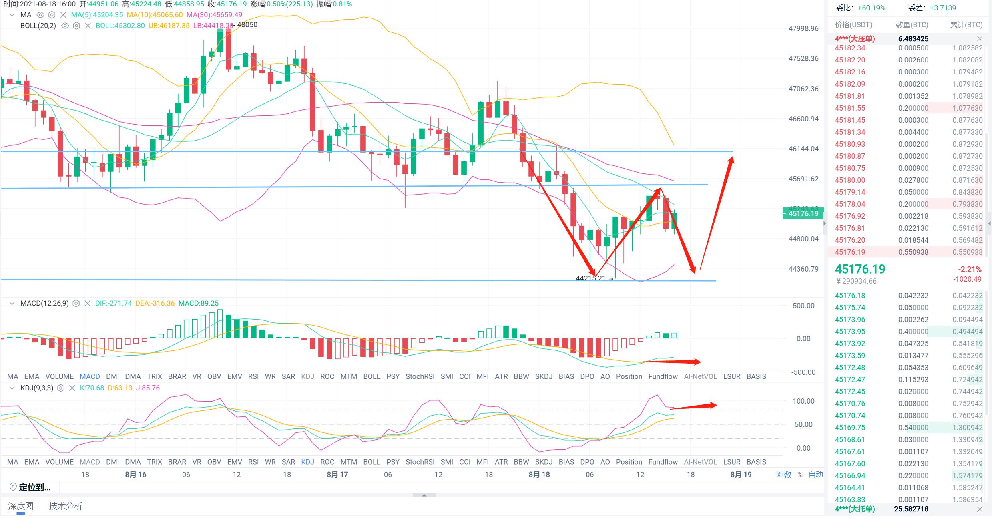
Task: Switch to 技术分析 tab
Action: (66, 506)
